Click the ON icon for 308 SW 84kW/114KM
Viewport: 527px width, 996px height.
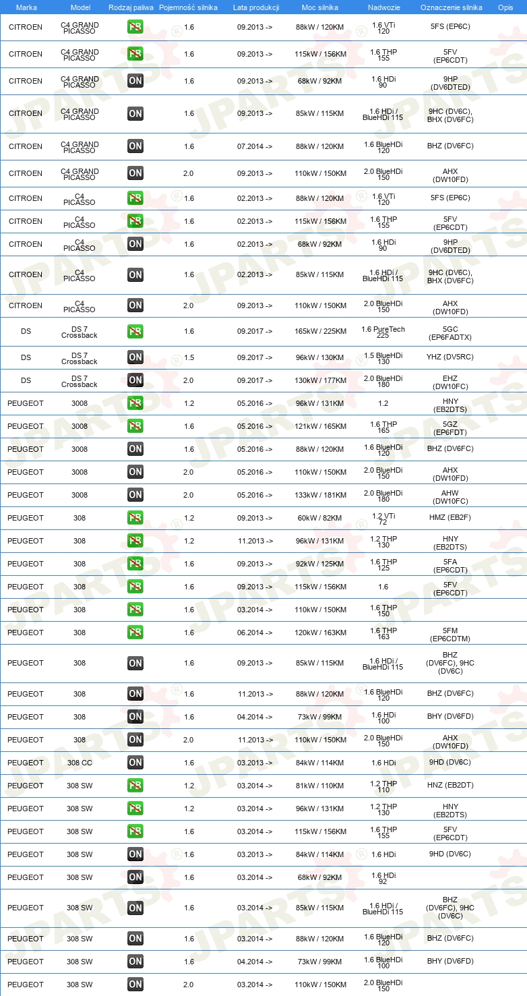[x=135, y=854]
